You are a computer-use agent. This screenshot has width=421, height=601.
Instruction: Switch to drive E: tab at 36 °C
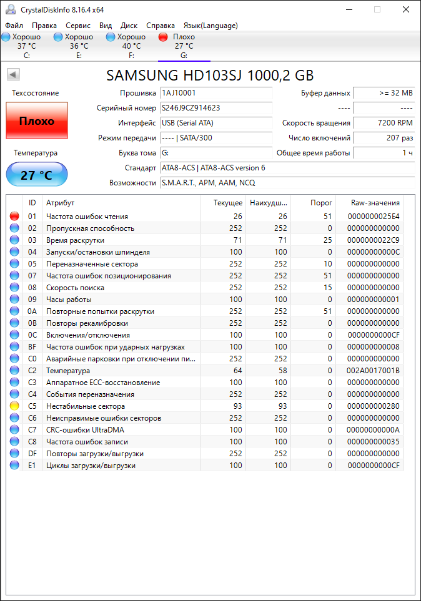tap(79, 46)
